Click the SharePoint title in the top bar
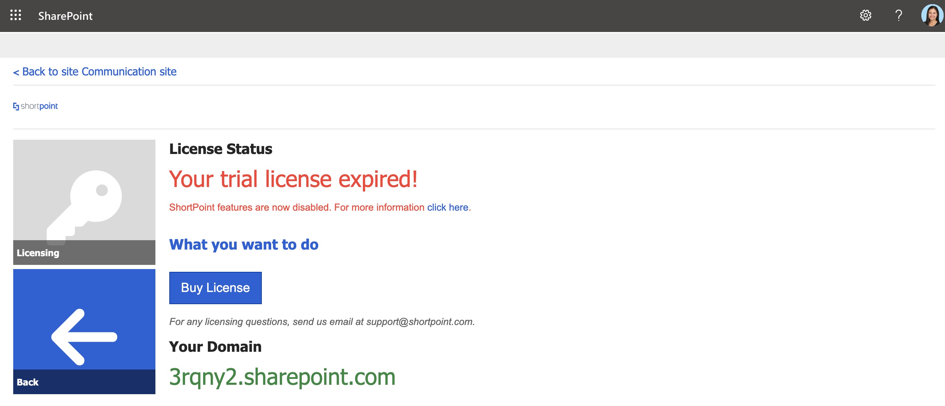 65,15
